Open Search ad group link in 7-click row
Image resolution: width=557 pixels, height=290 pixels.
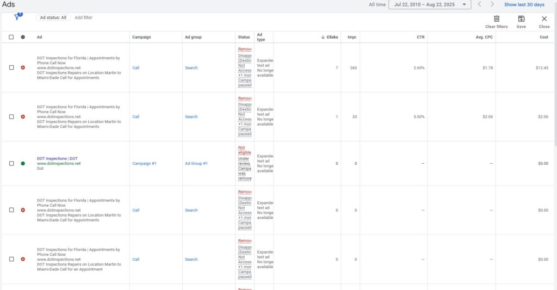coord(191,67)
